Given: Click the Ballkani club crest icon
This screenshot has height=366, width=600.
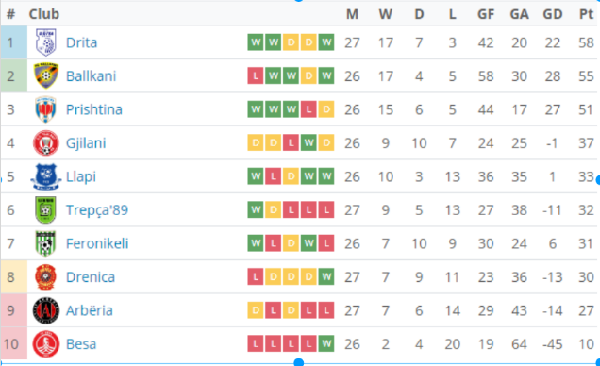Looking at the screenshot, I should pyautogui.click(x=46, y=75).
